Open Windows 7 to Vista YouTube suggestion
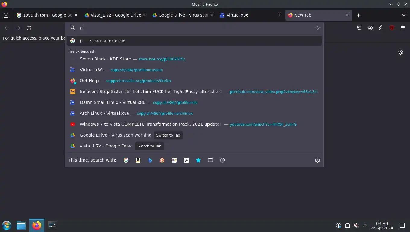Viewport: 410px width, 232px height. 194,124
